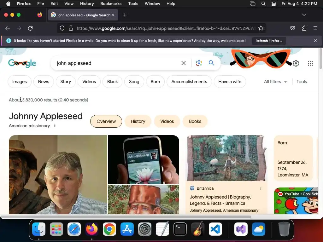Viewport: 323px width, 242px height.
Task: Open iPhone John Appleseed contact image
Action: [x=144, y=159]
